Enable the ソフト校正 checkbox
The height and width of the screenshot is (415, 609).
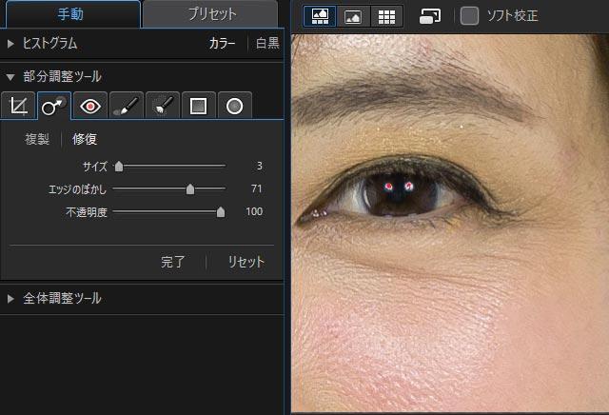coord(469,16)
